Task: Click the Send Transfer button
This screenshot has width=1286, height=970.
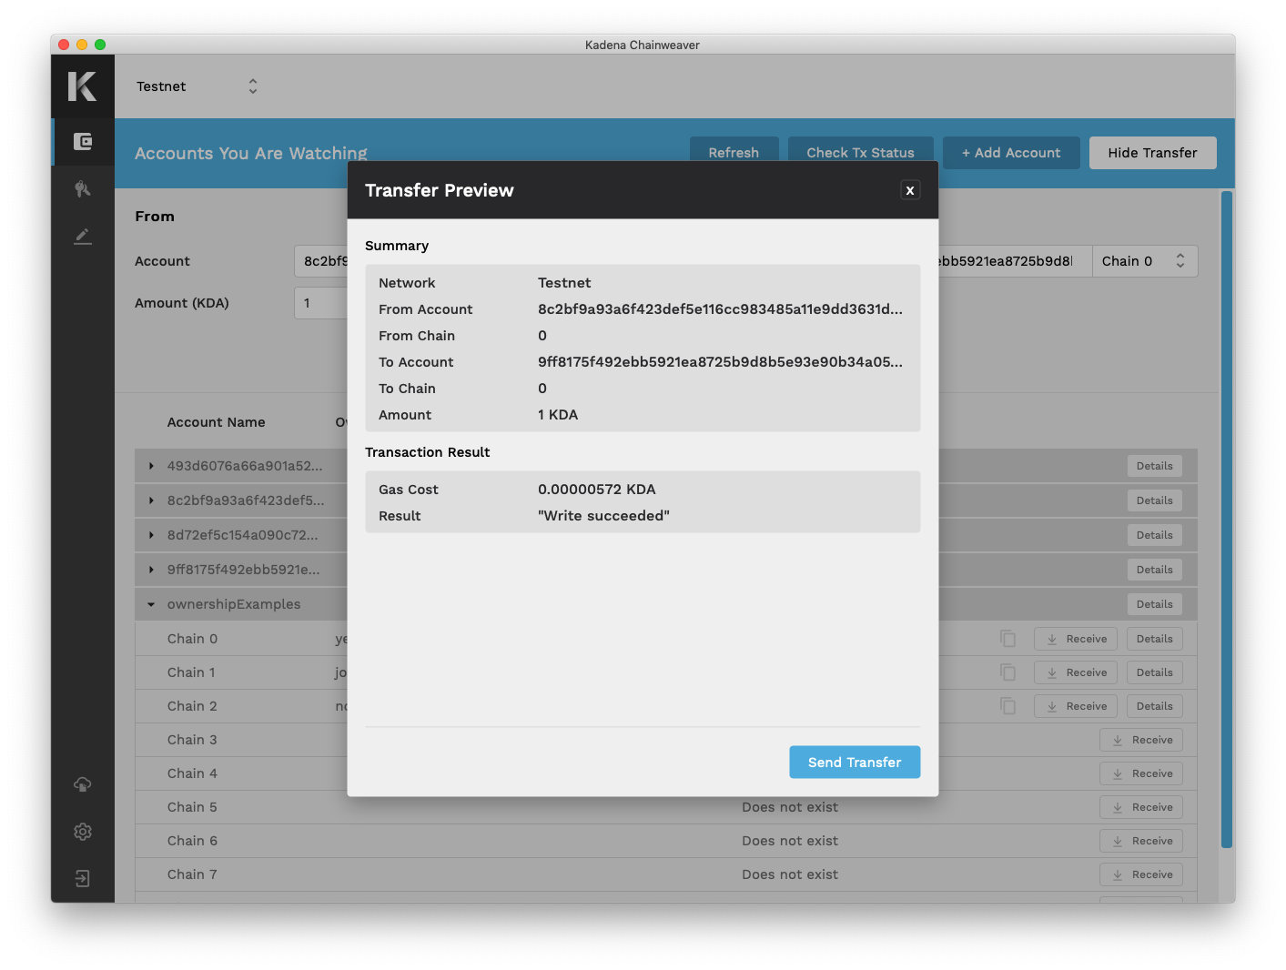Action: [x=854, y=763]
